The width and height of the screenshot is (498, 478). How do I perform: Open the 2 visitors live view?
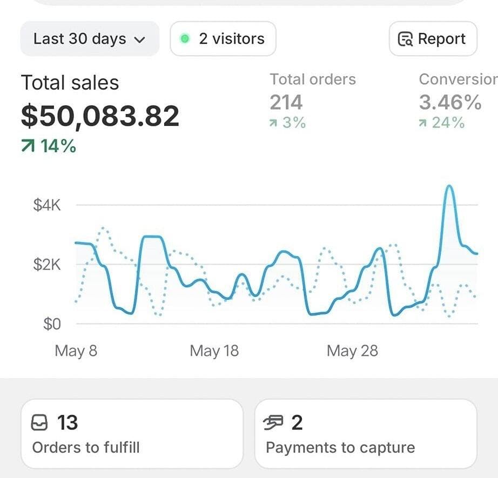coord(223,39)
